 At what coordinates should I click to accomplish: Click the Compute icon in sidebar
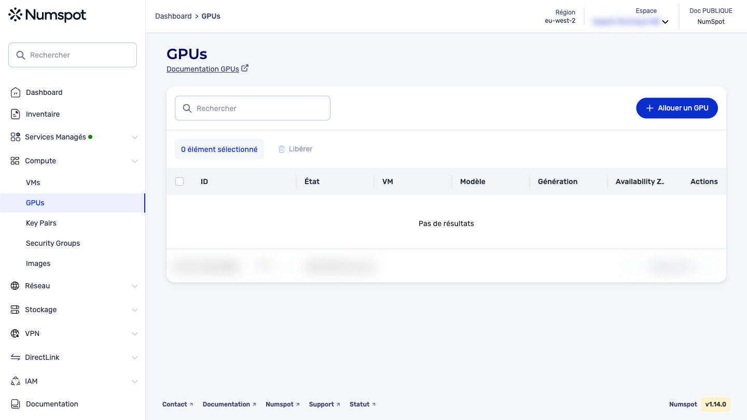[15, 161]
